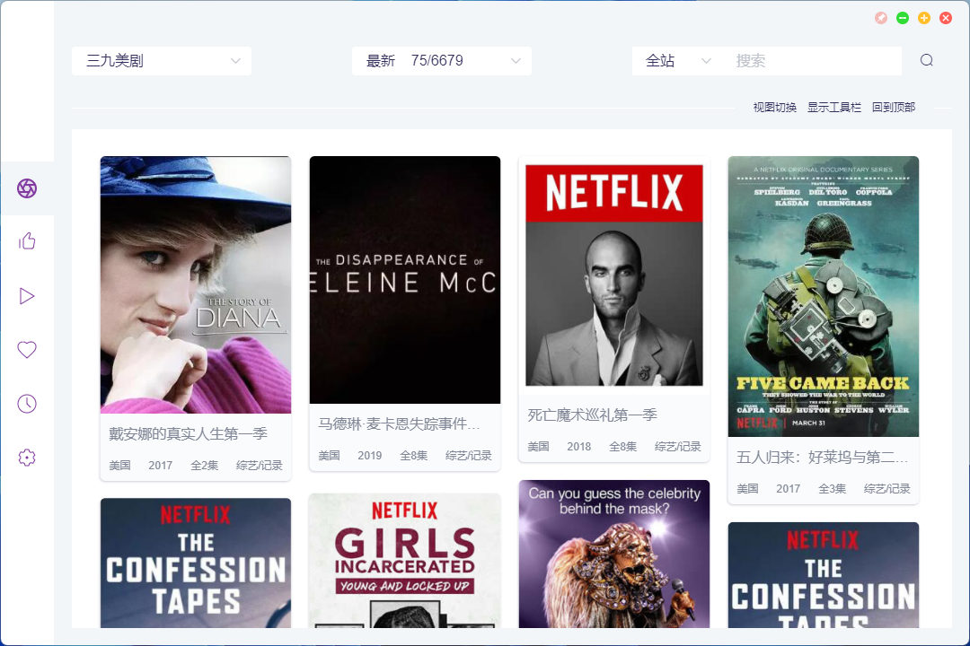Screen dimensions: 970x646
Task: Click the title 马德琳·麦卡恩失踪事件…
Action: click(x=399, y=424)
